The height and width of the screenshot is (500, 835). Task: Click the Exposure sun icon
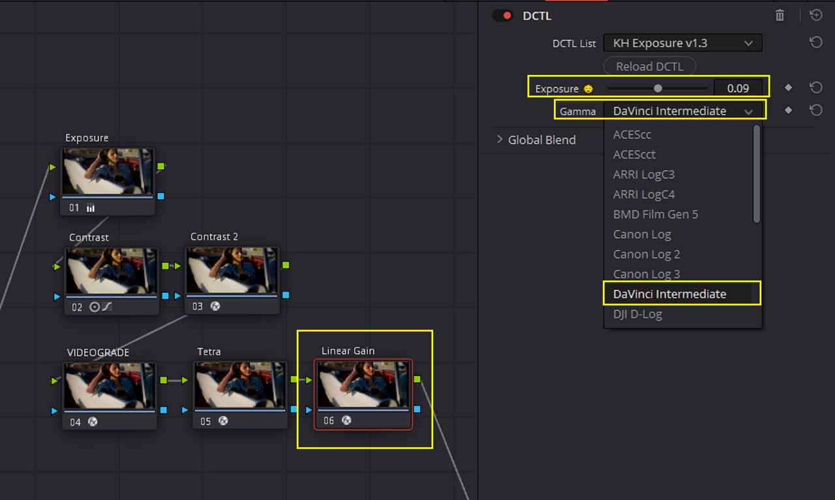pyautogui.click(x=588, y=89)
